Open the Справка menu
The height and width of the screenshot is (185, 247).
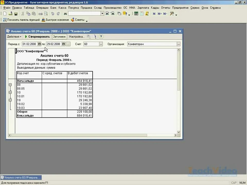[215, 8]
